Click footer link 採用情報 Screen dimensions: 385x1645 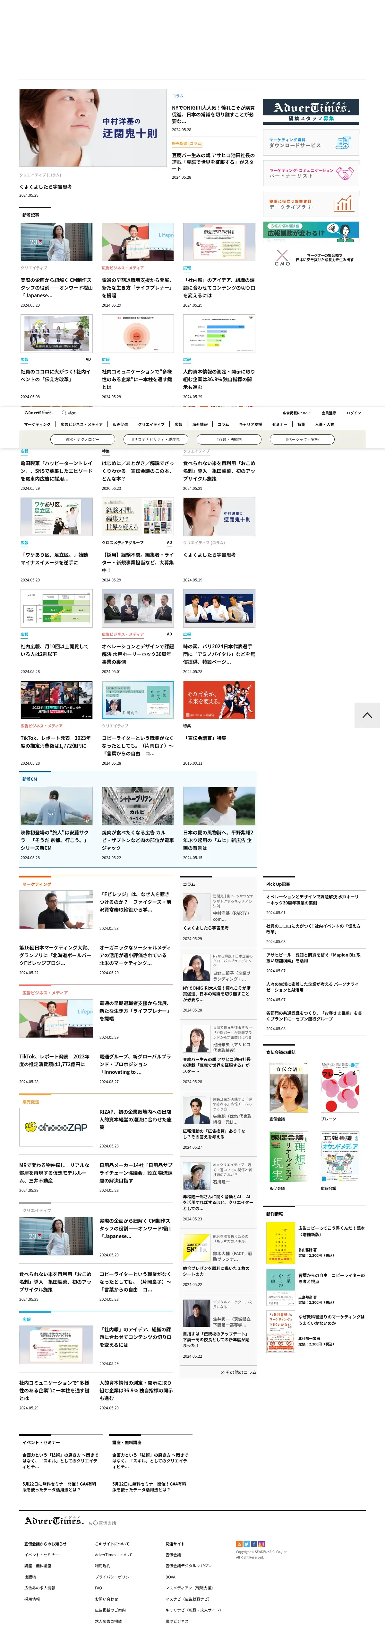click(32, 1599)
